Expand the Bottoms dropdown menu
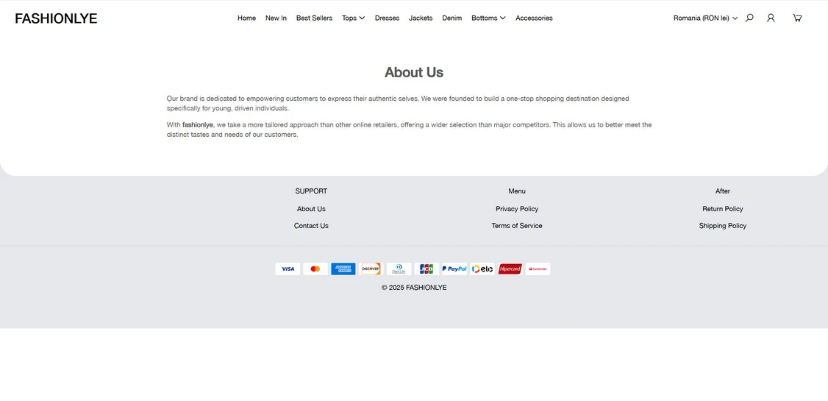Viewport: 828px width, 401px height. point(488,18)
